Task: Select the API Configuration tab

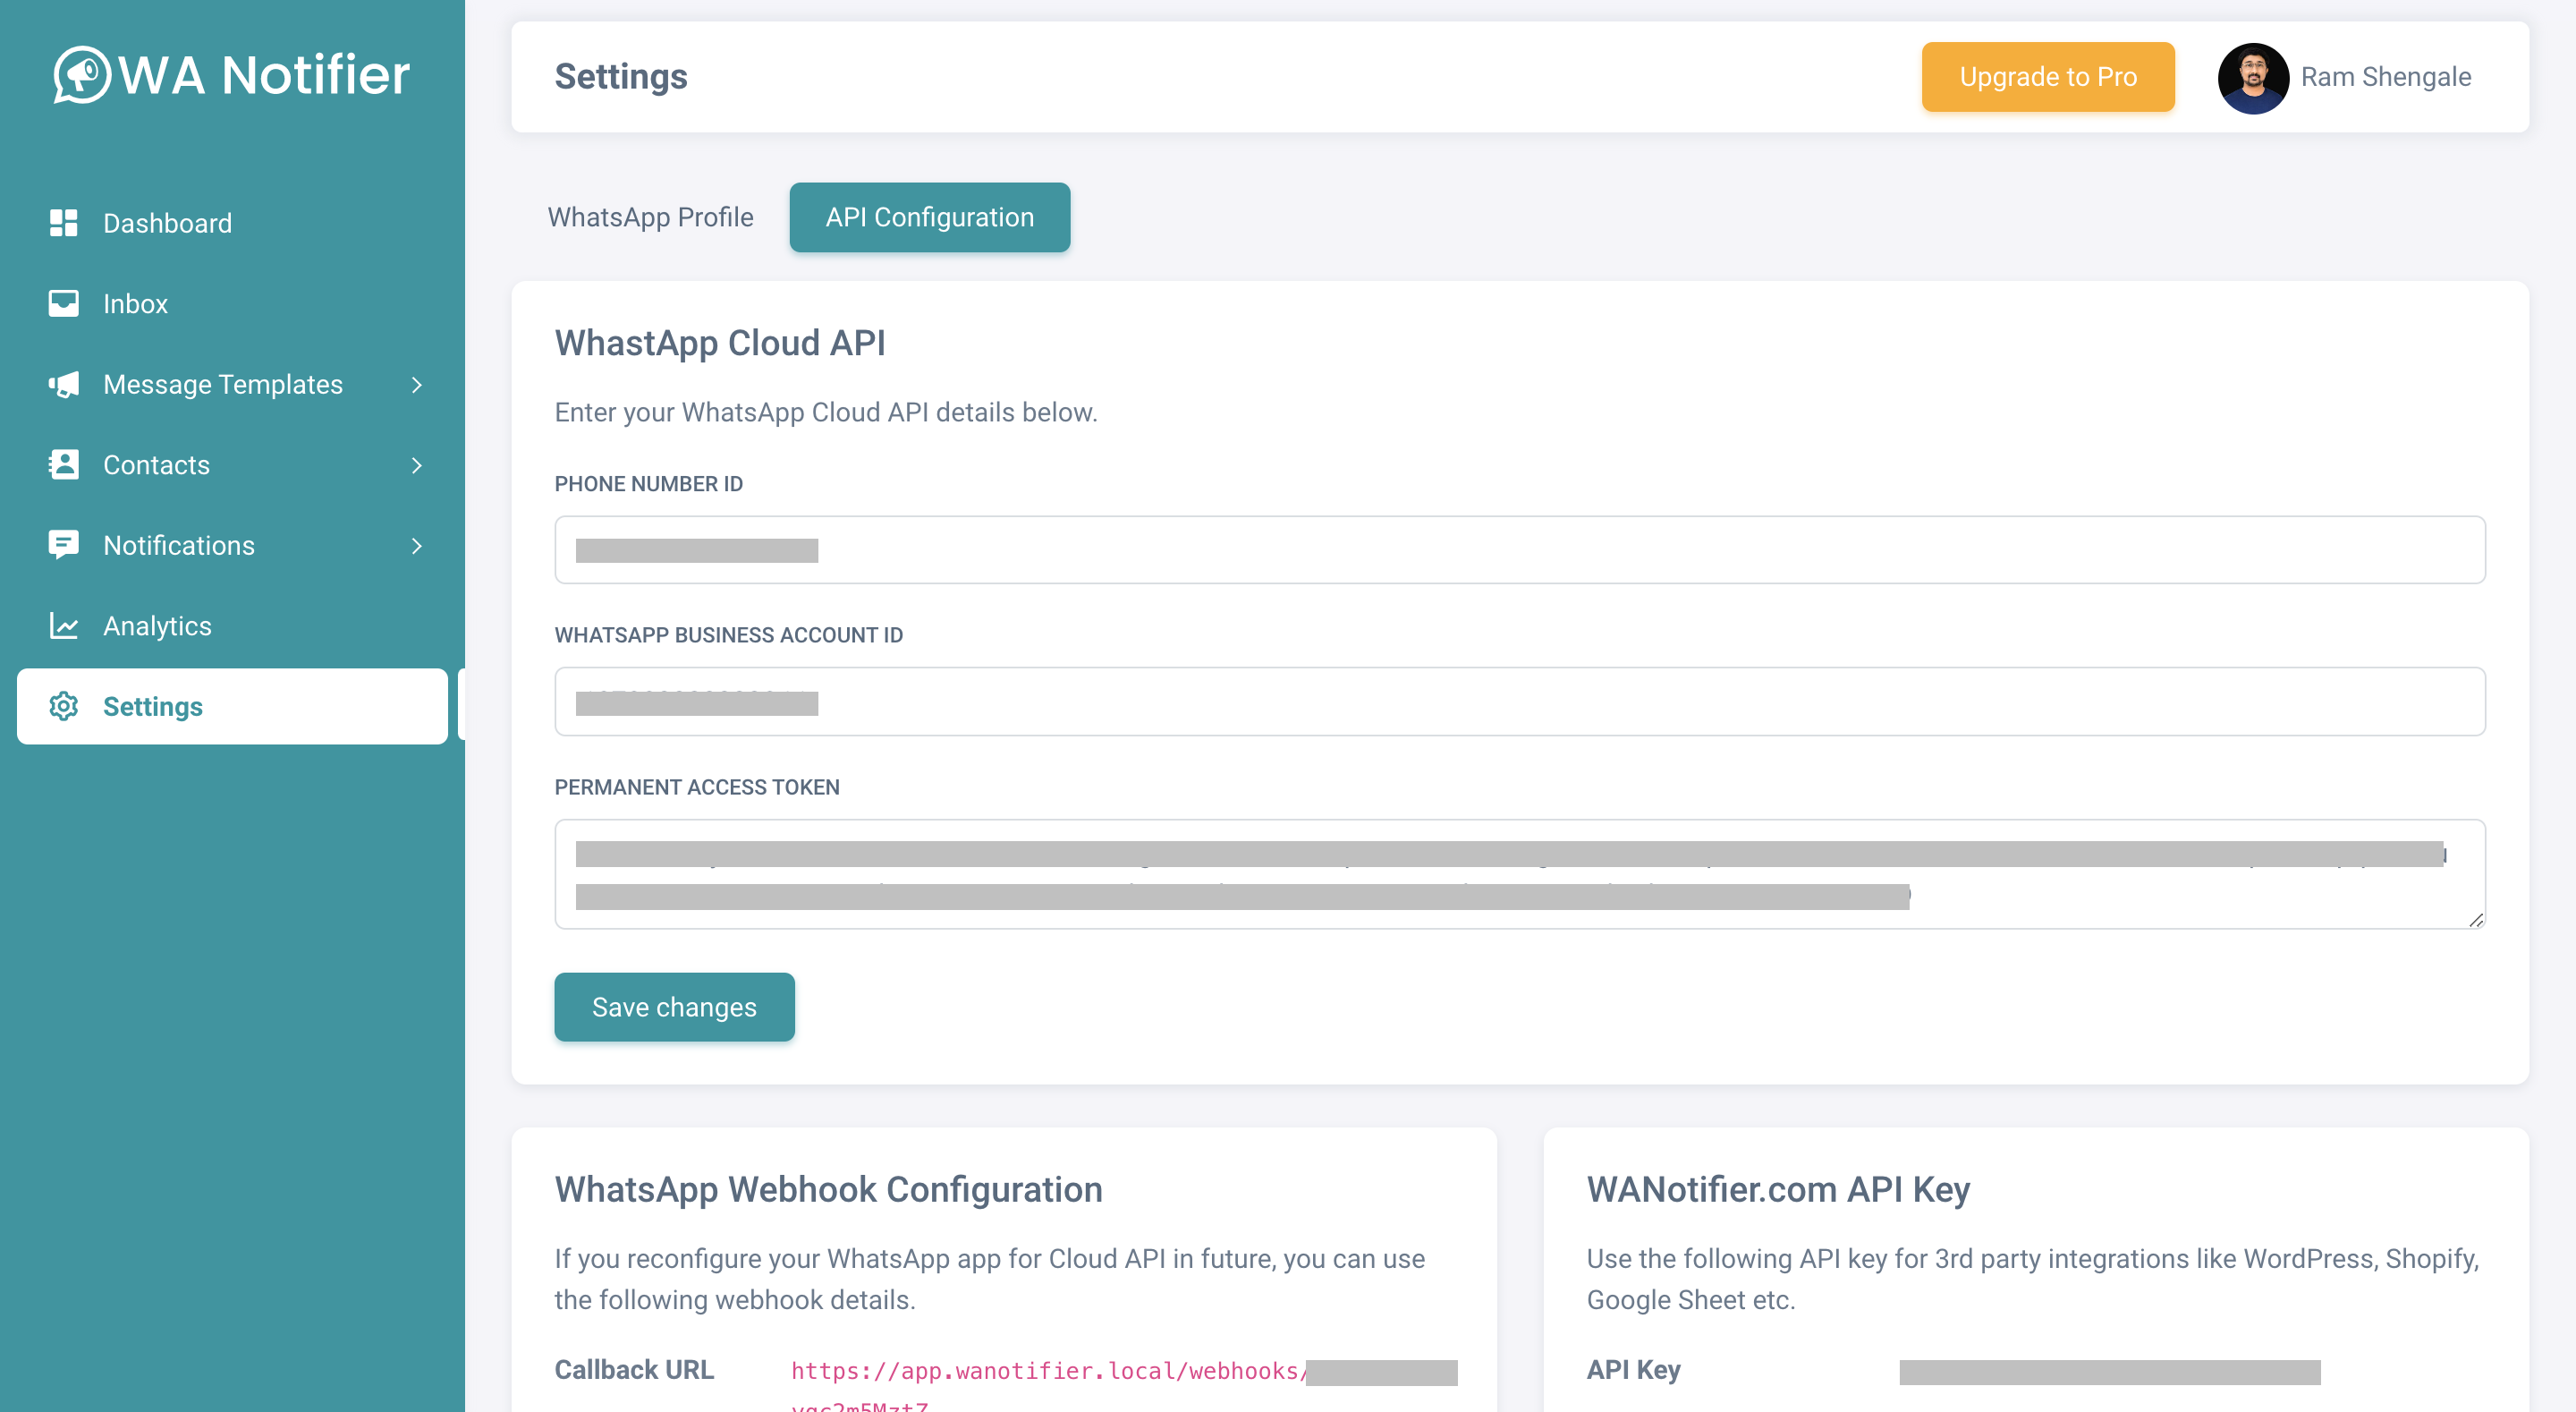Action: tap(929, 217)
